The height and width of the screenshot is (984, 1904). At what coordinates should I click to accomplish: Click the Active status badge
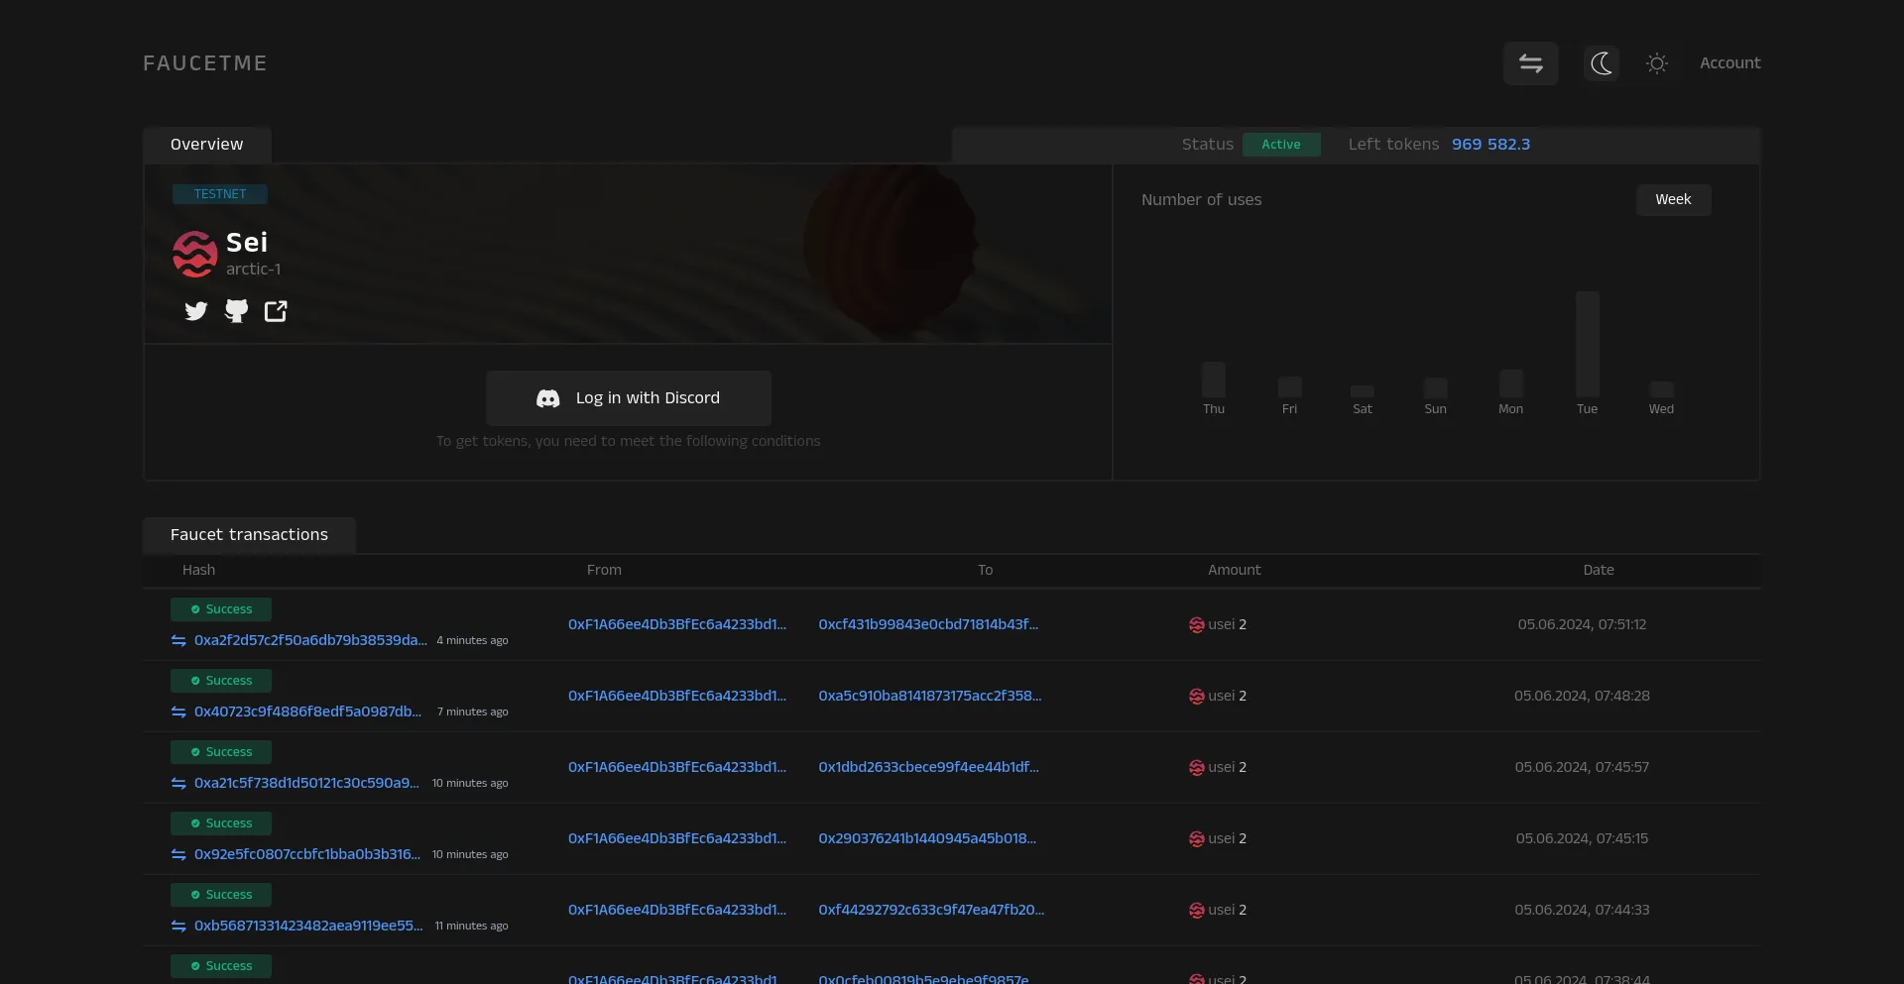coord(1281,145)
